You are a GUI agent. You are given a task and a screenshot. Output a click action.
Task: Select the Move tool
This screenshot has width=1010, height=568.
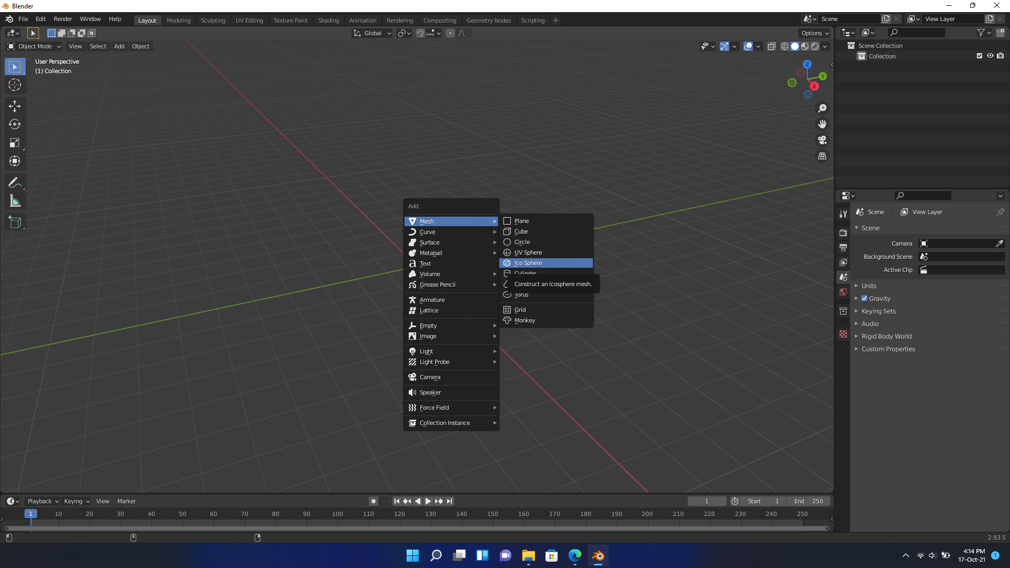click(15, 106)
